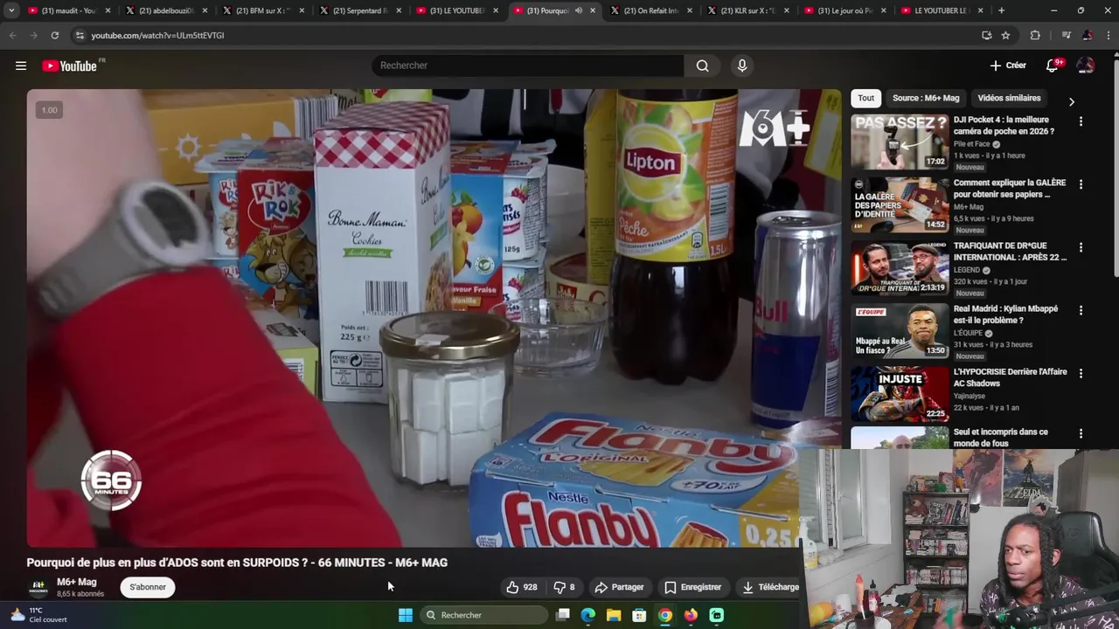Reload the page in Chrome
Screen dimensions: 1119x629
54,35
